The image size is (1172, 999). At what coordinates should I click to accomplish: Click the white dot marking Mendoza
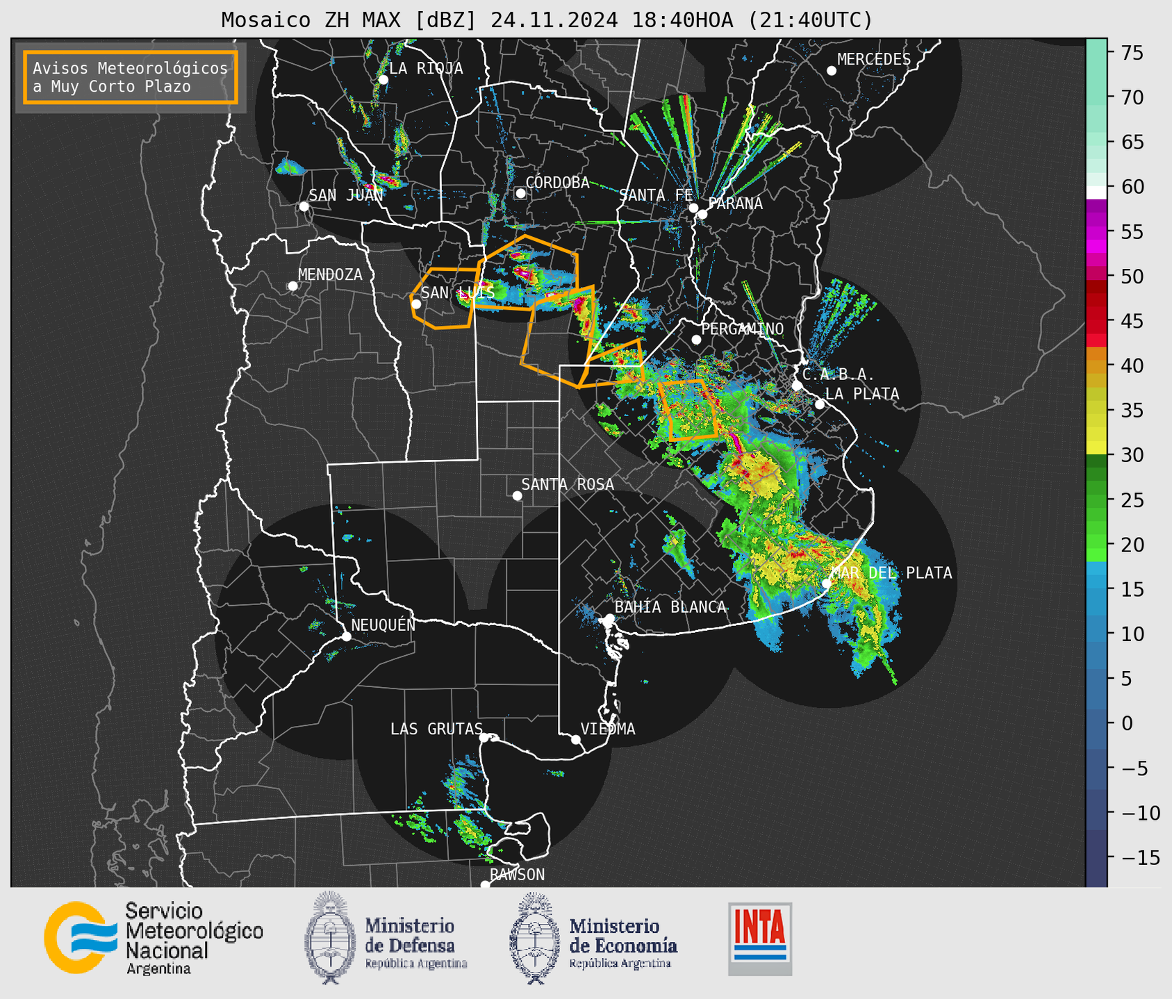click(x=293, y=286)
